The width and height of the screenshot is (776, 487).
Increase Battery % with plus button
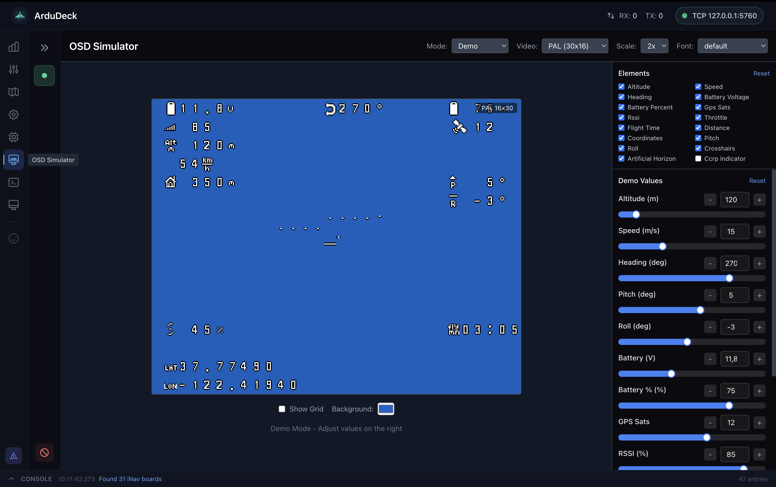click(759, 391)
